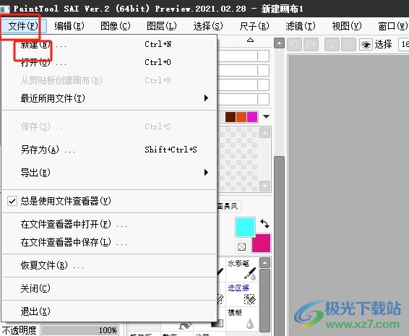Select the 模糊 blur tool

click(241, 319)
